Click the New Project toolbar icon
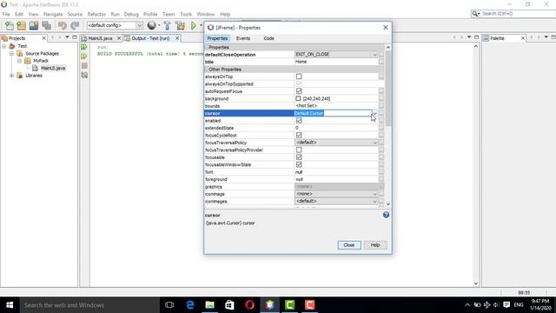This screenshot has height=313, width=556. pos(21,25)
